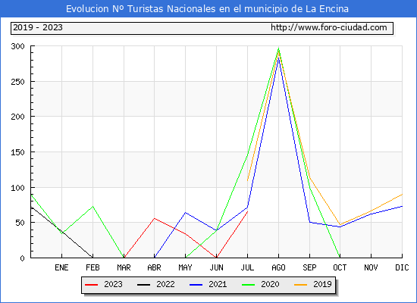417x303 pixels.
Task: Click the red 2023 line point at ABR
Action: point(154,218)
